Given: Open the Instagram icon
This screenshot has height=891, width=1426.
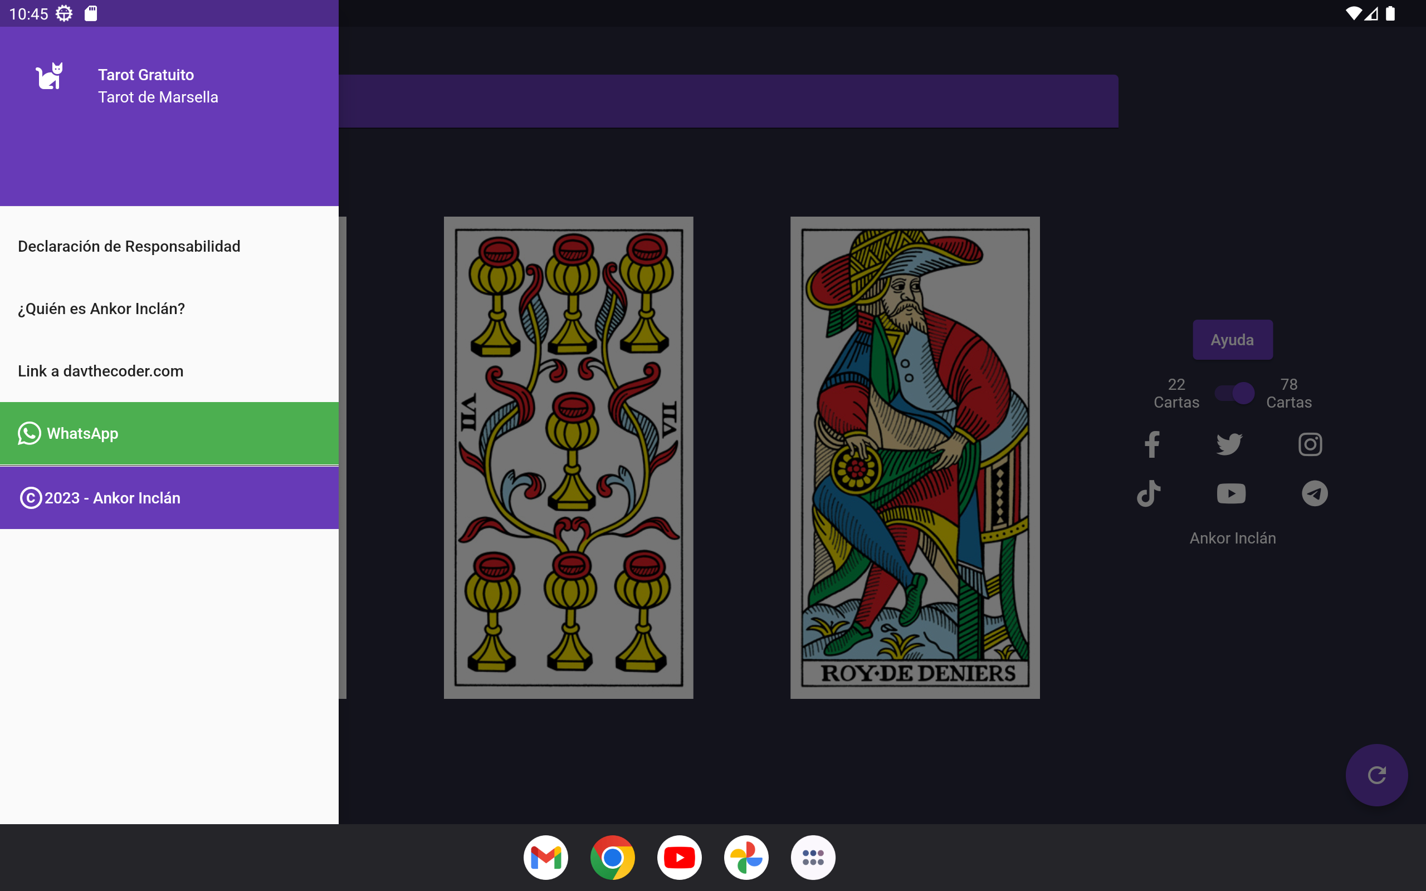Looking at the screenshot, I should [1310, 444].
